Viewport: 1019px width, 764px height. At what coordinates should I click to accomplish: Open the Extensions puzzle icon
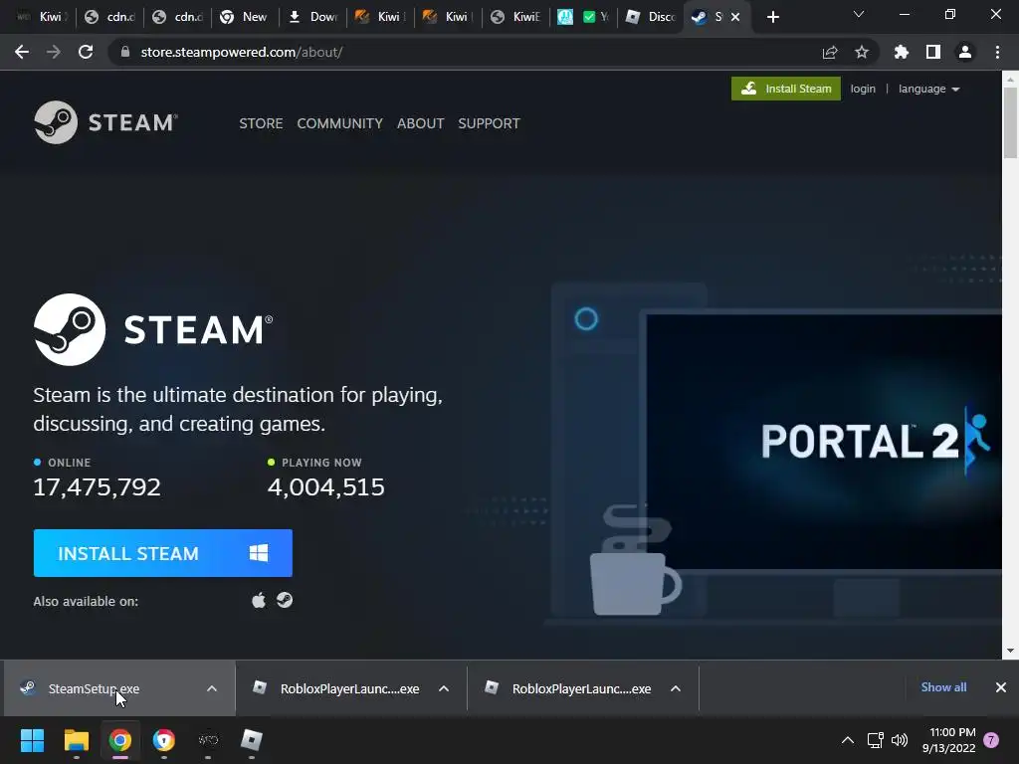pos(902,52)
